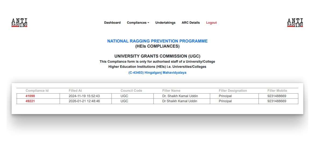319x149 pixels.
Task: Open compliance record 41098
Action: point(30,96)
